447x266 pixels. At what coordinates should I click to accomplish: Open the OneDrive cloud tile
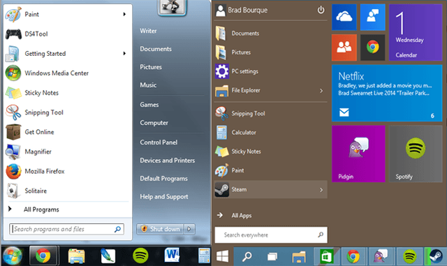click(x=344, y=17)
